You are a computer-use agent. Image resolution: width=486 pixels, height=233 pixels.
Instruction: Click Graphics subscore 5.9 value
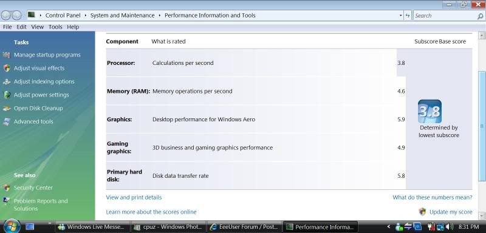click(x=401, y=120)
